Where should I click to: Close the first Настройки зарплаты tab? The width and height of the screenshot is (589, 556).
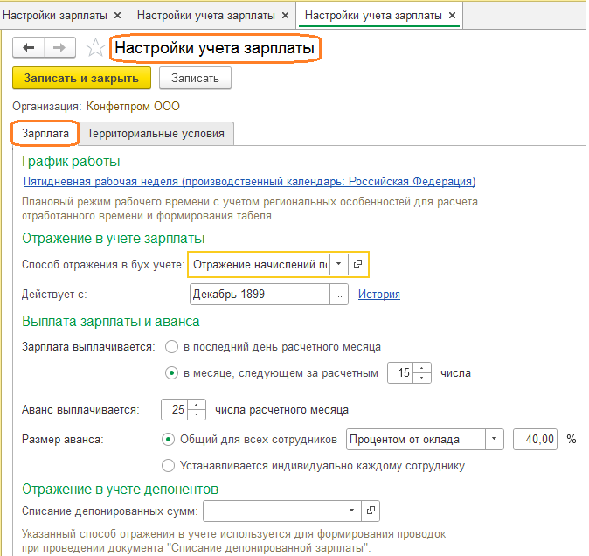pyautogui.click(x=115, y=16)
